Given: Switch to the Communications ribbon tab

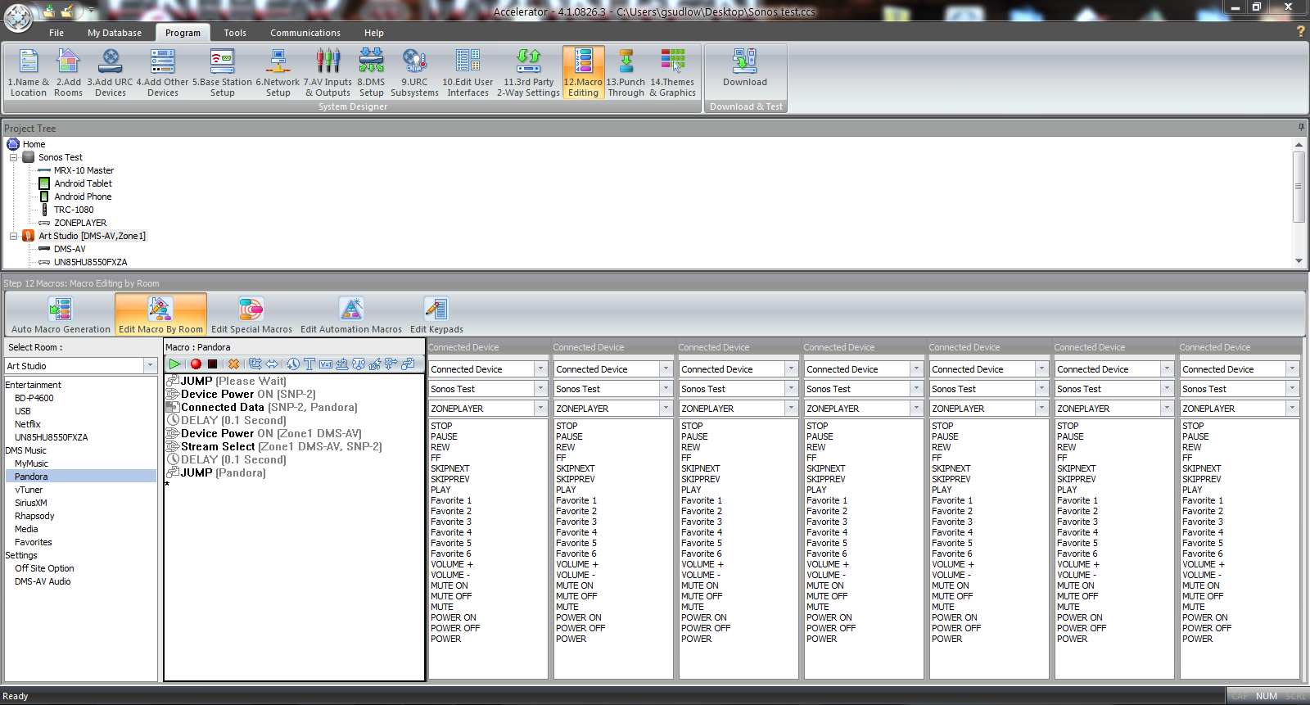Looking at the screenshot, I should coord(305,33).
